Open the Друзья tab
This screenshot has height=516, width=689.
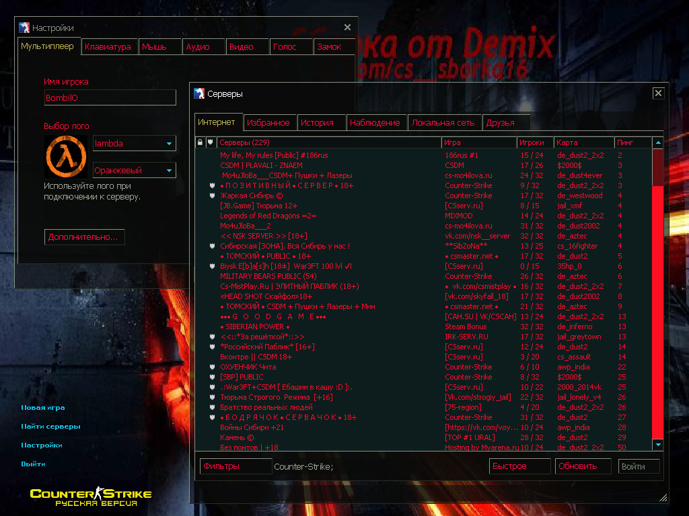click(x=506, y=123)
